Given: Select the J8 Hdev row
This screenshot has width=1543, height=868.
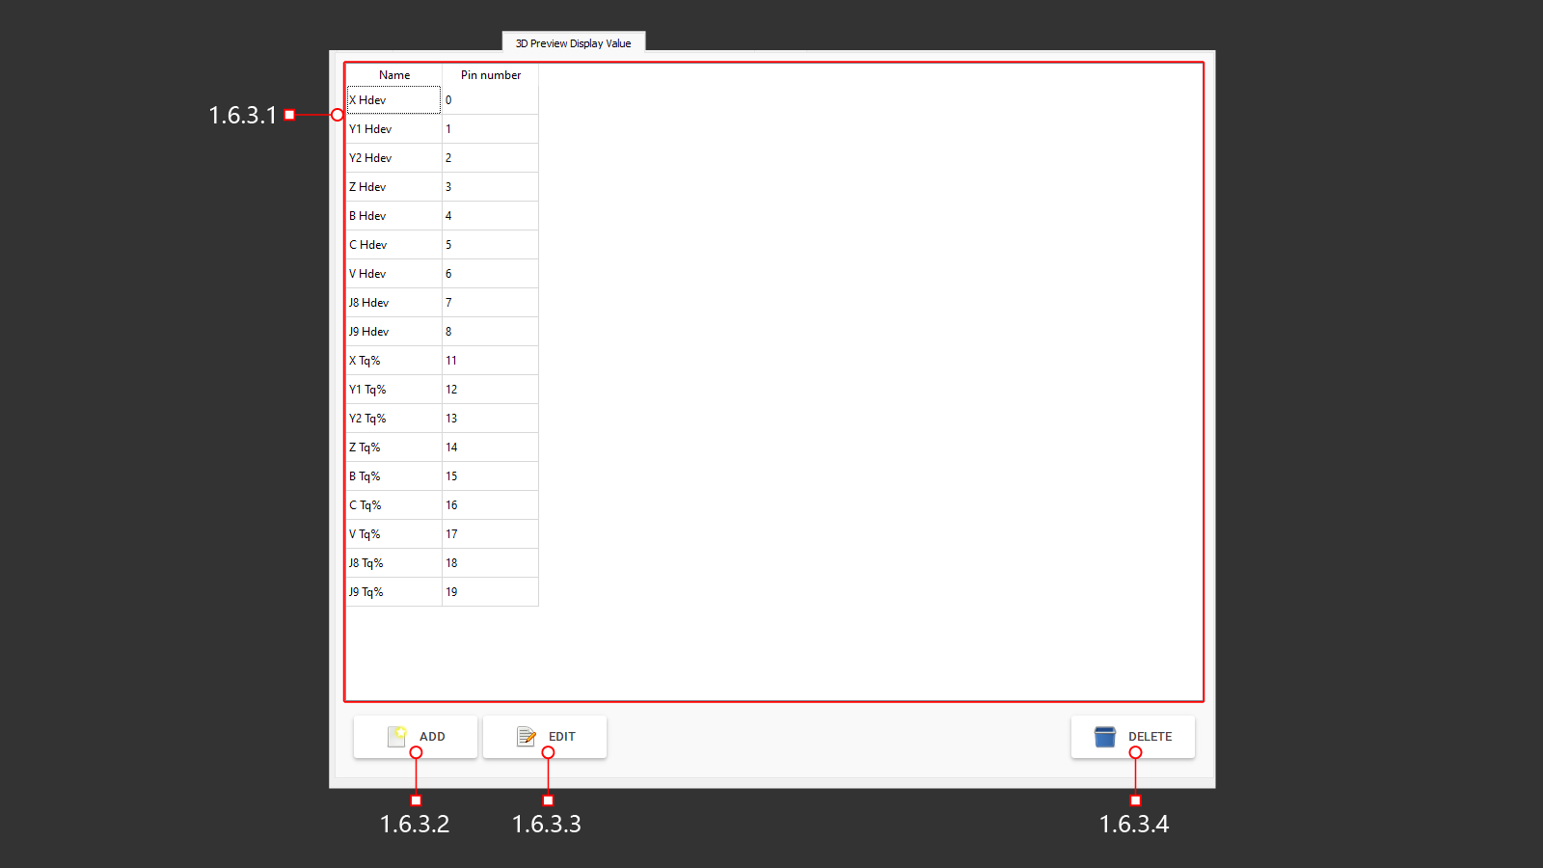Looking at the screenshot, I should [393, 302].
